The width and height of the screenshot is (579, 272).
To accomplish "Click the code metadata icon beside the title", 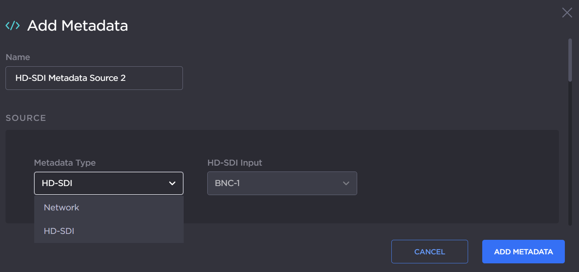I will [12, 25].
